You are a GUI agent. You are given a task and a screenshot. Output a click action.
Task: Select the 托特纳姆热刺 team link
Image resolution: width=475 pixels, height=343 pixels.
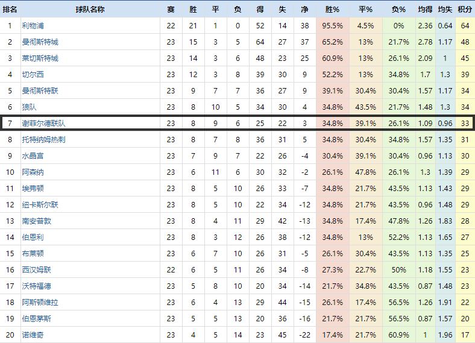[44, 140]
